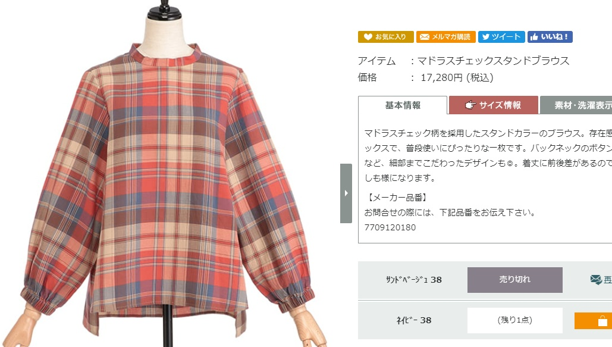This screenshot has height=347, width=612.
Task: Click the Twitter bird icon on ツイート
Action: tap(485, 37)
